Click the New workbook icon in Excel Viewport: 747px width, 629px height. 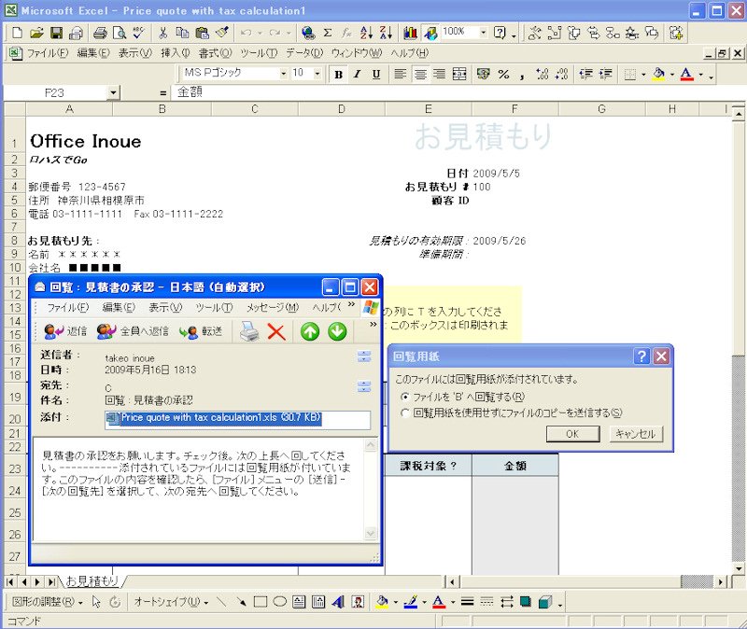click(17, 33)
